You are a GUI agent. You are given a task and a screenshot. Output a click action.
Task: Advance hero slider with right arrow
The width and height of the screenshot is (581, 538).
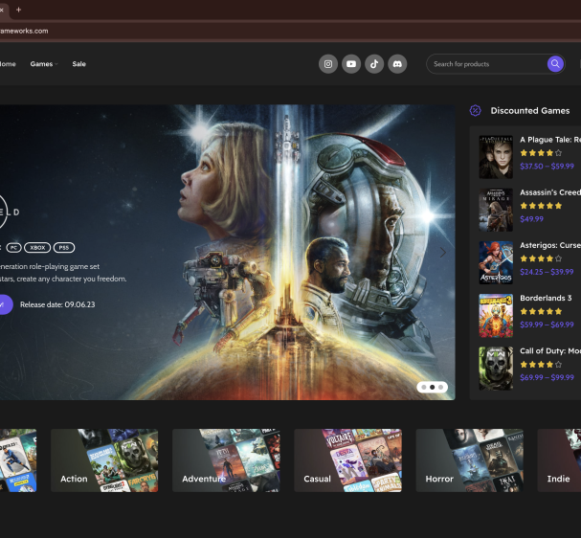click(x=443, y=253)
